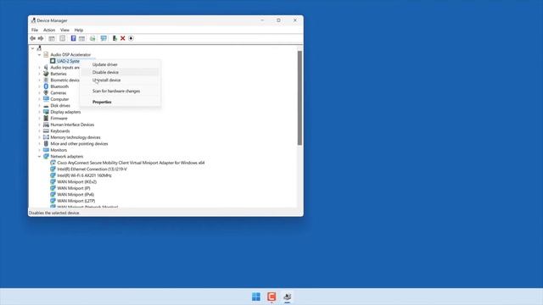Click the Device Manager icon on taskbar
Viewport: 543px width, 305px height.
tap(287, 297)
